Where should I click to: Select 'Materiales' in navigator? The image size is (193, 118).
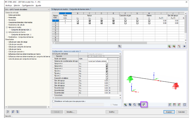pyautogui.click(x=12, y=17)
